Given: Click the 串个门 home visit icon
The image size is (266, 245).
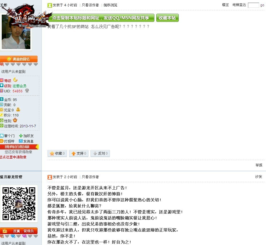Looking at the screenshot, I should (x=2, y=136).
